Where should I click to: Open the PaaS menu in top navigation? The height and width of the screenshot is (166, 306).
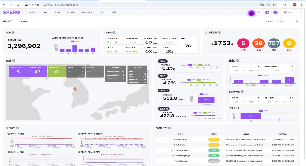point(57,12)
